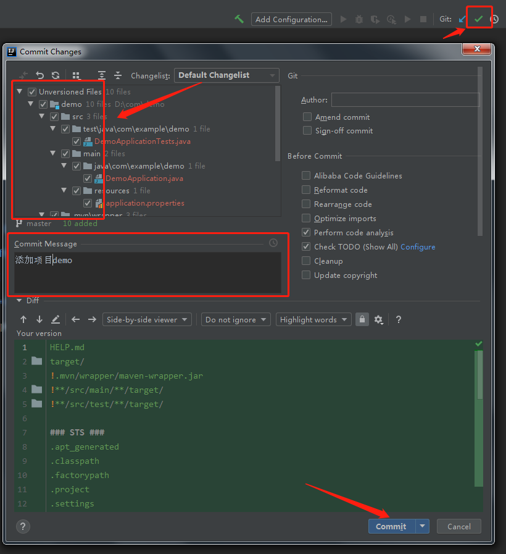
Task: Click the Run with Coverage icon
Action: click(375, 19)
